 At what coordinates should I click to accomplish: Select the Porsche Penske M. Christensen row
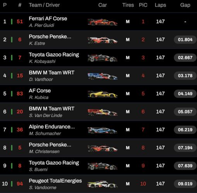pos(98,148)
